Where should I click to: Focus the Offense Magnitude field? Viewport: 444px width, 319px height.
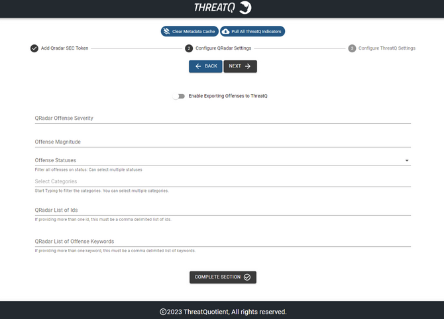click(223, 142)
